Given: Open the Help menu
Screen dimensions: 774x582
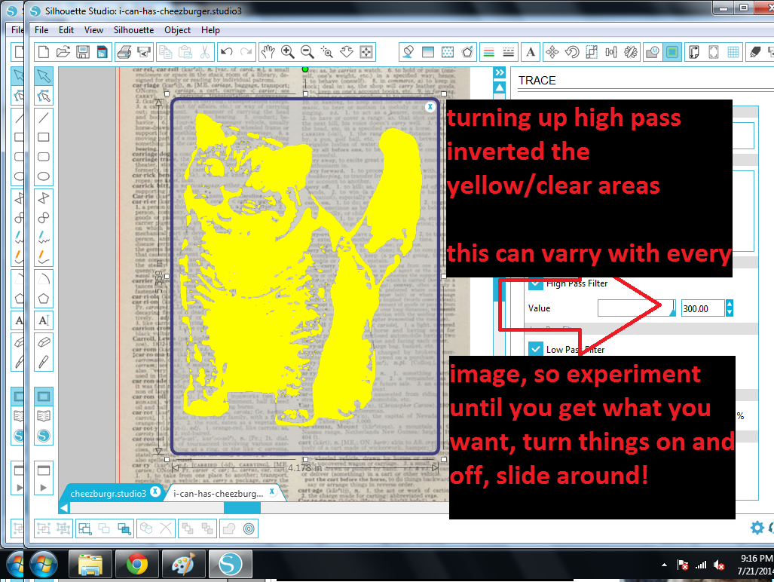Looking at the screenshot, I should [210, 29].
